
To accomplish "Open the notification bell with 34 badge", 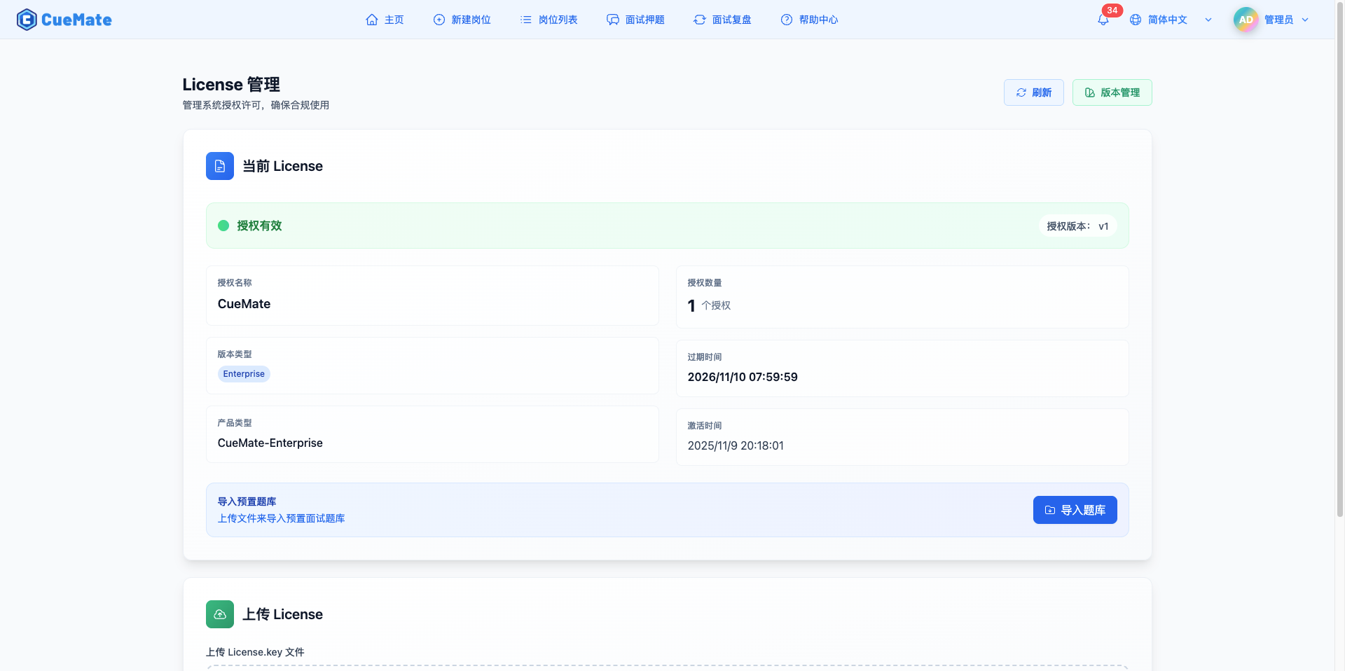I will pyautogui.click(x=1102, y=20).
